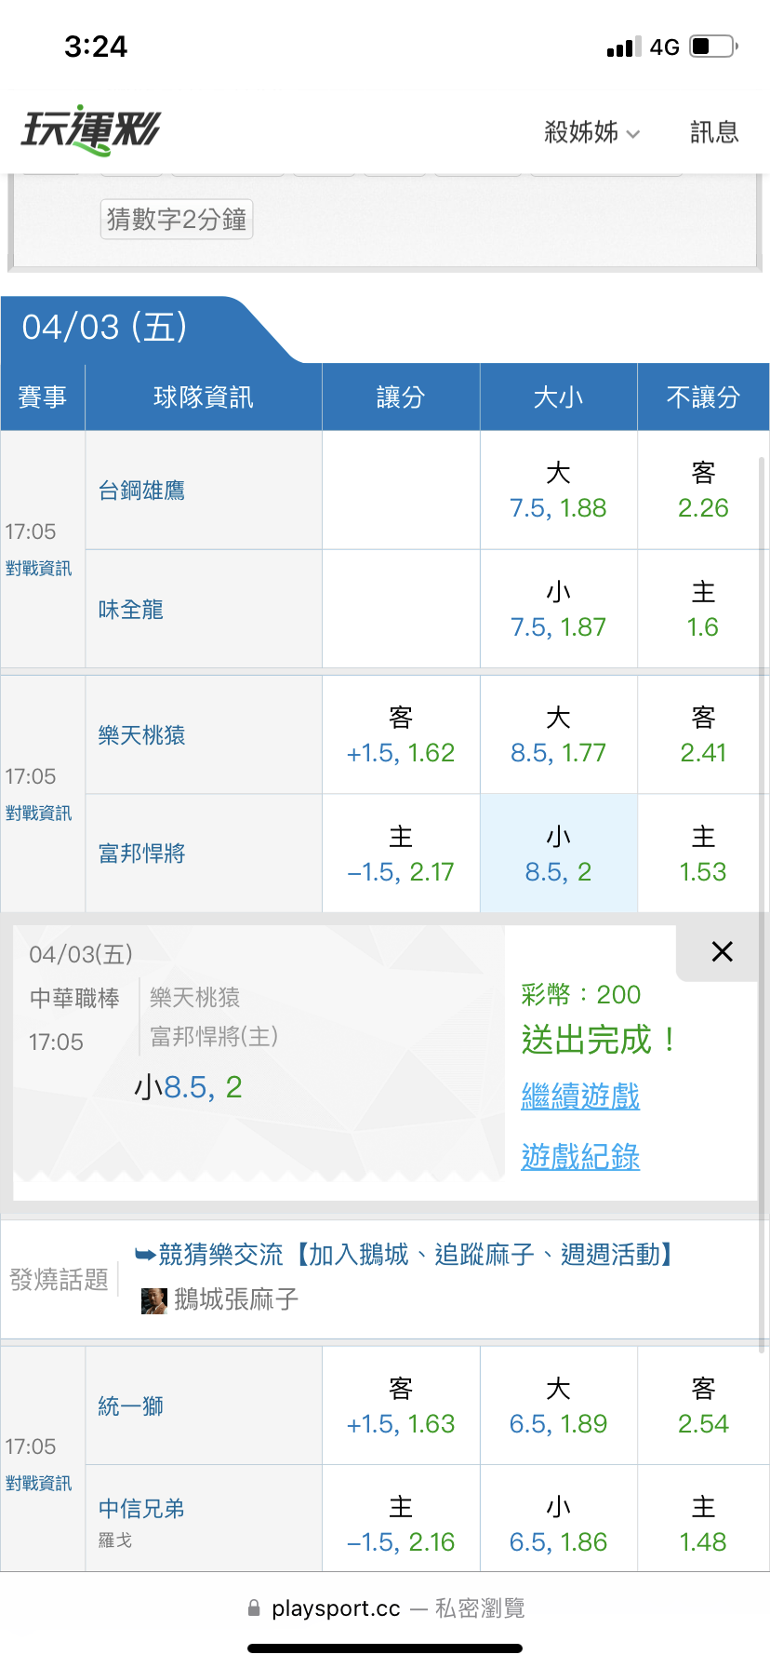770x1668 pixels.
Task: Open the 殺姊姊 account dropdown
Action: point(591,132)
